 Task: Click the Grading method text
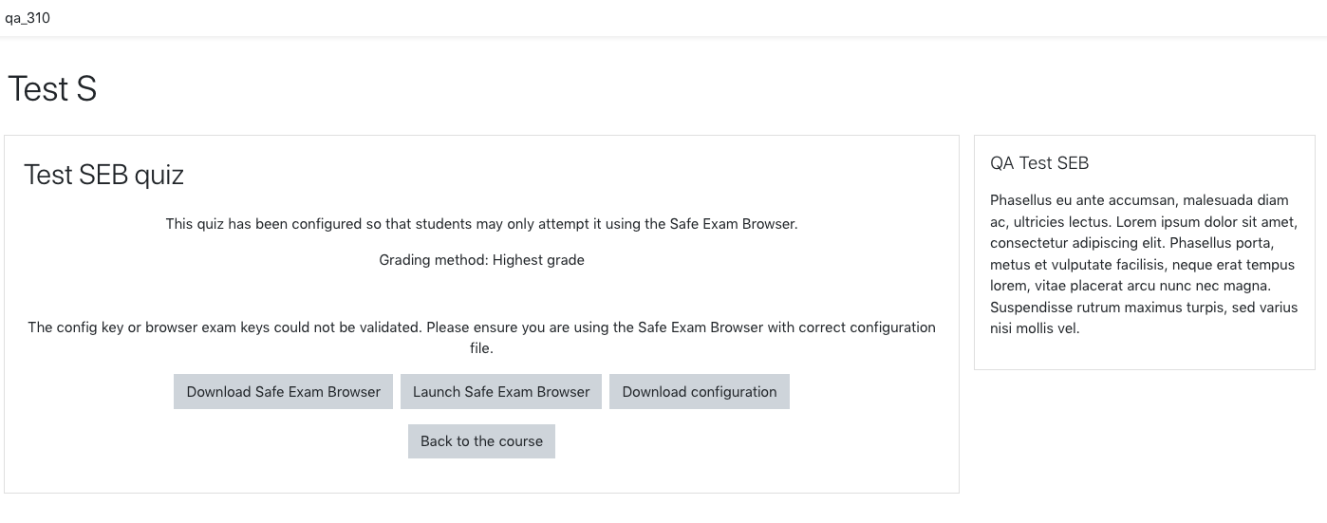pyautogui.click(x=434, y=259)
